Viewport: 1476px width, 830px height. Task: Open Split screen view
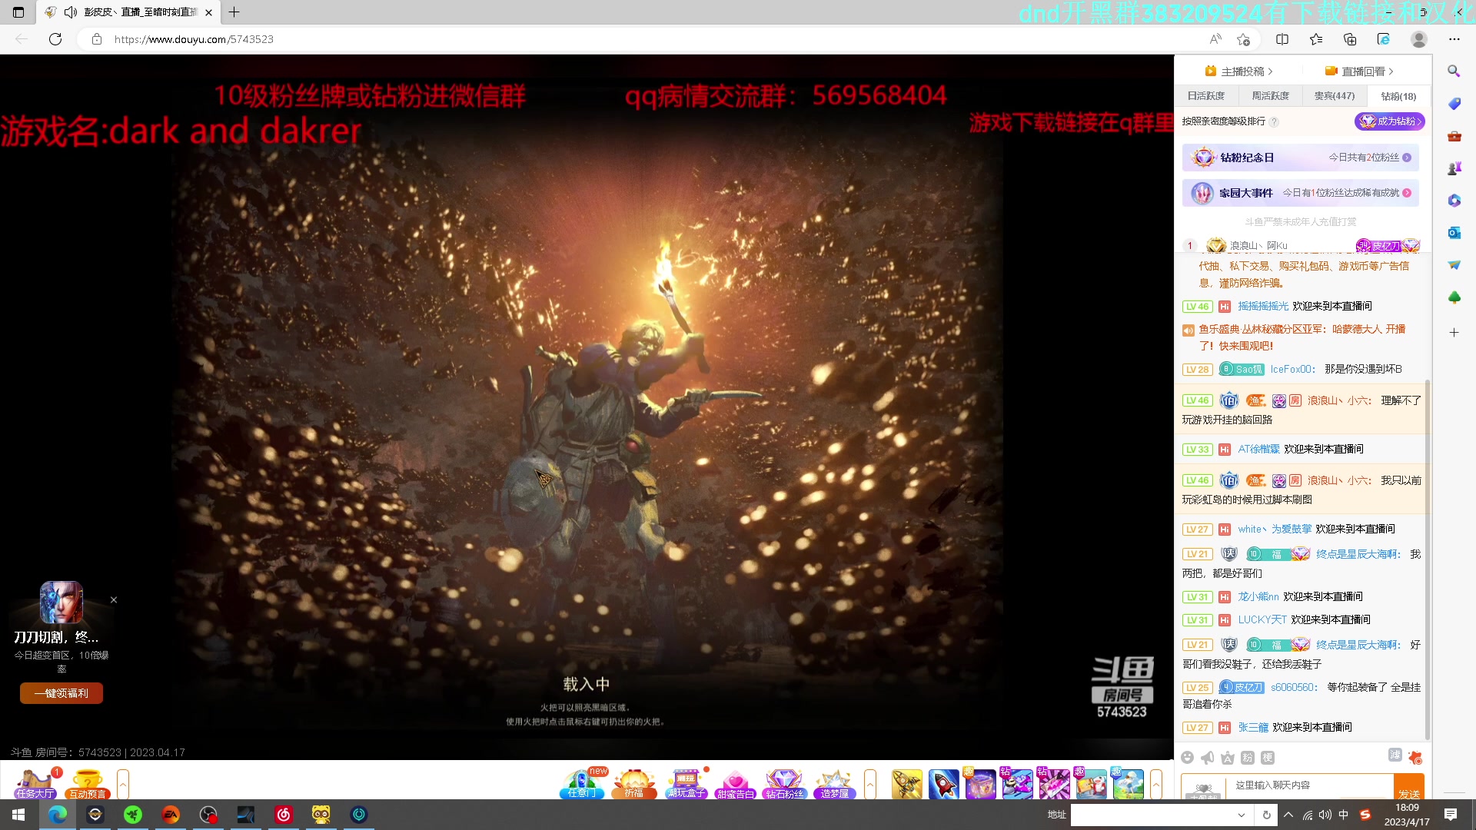coord(1282,39)
